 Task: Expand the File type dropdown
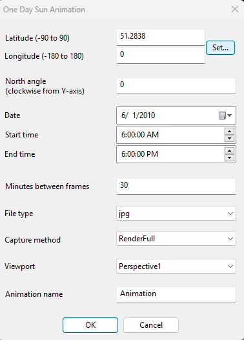pos(176,214)
